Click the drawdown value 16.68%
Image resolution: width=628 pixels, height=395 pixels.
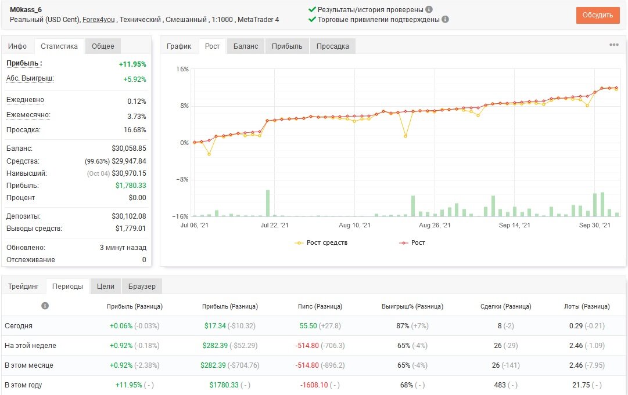pos(135,130)
